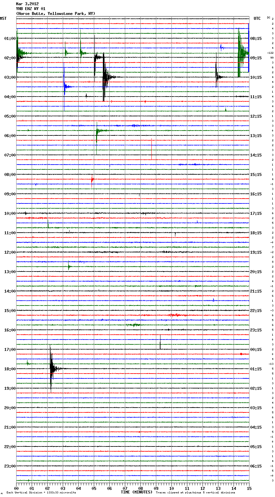
Task: Click 'Each Vertical Division = 1333.33 microvolts' note
Action: click(x=41, y=493)
